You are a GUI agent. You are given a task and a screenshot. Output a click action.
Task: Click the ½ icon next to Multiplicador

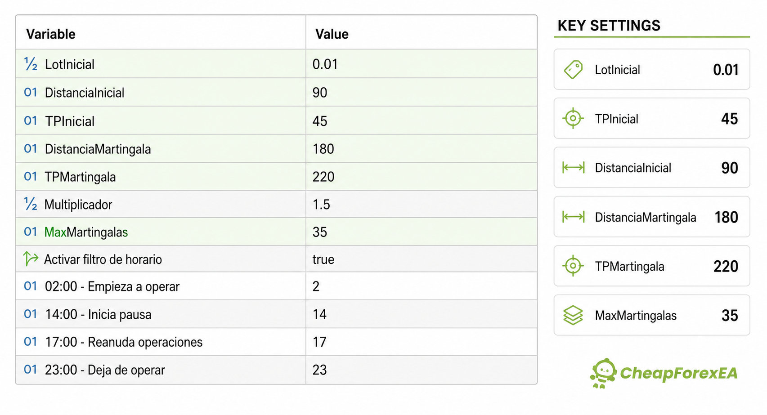[x=31, y=204]
